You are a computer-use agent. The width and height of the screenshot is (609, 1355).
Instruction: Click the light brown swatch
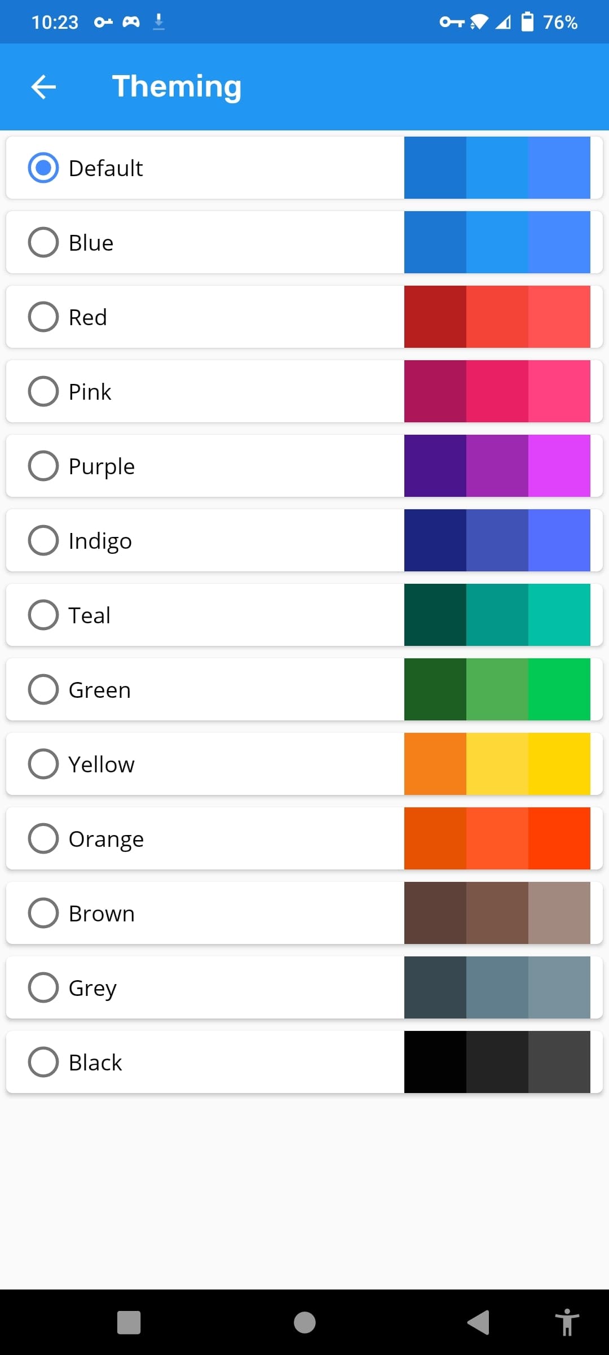tap(559, 913)
